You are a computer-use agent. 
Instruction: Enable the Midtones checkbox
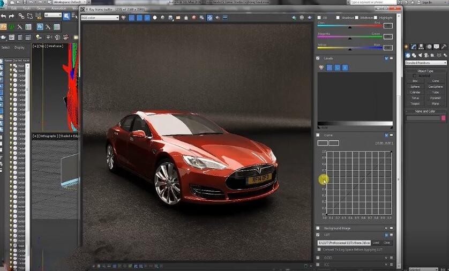coord(357,18)
